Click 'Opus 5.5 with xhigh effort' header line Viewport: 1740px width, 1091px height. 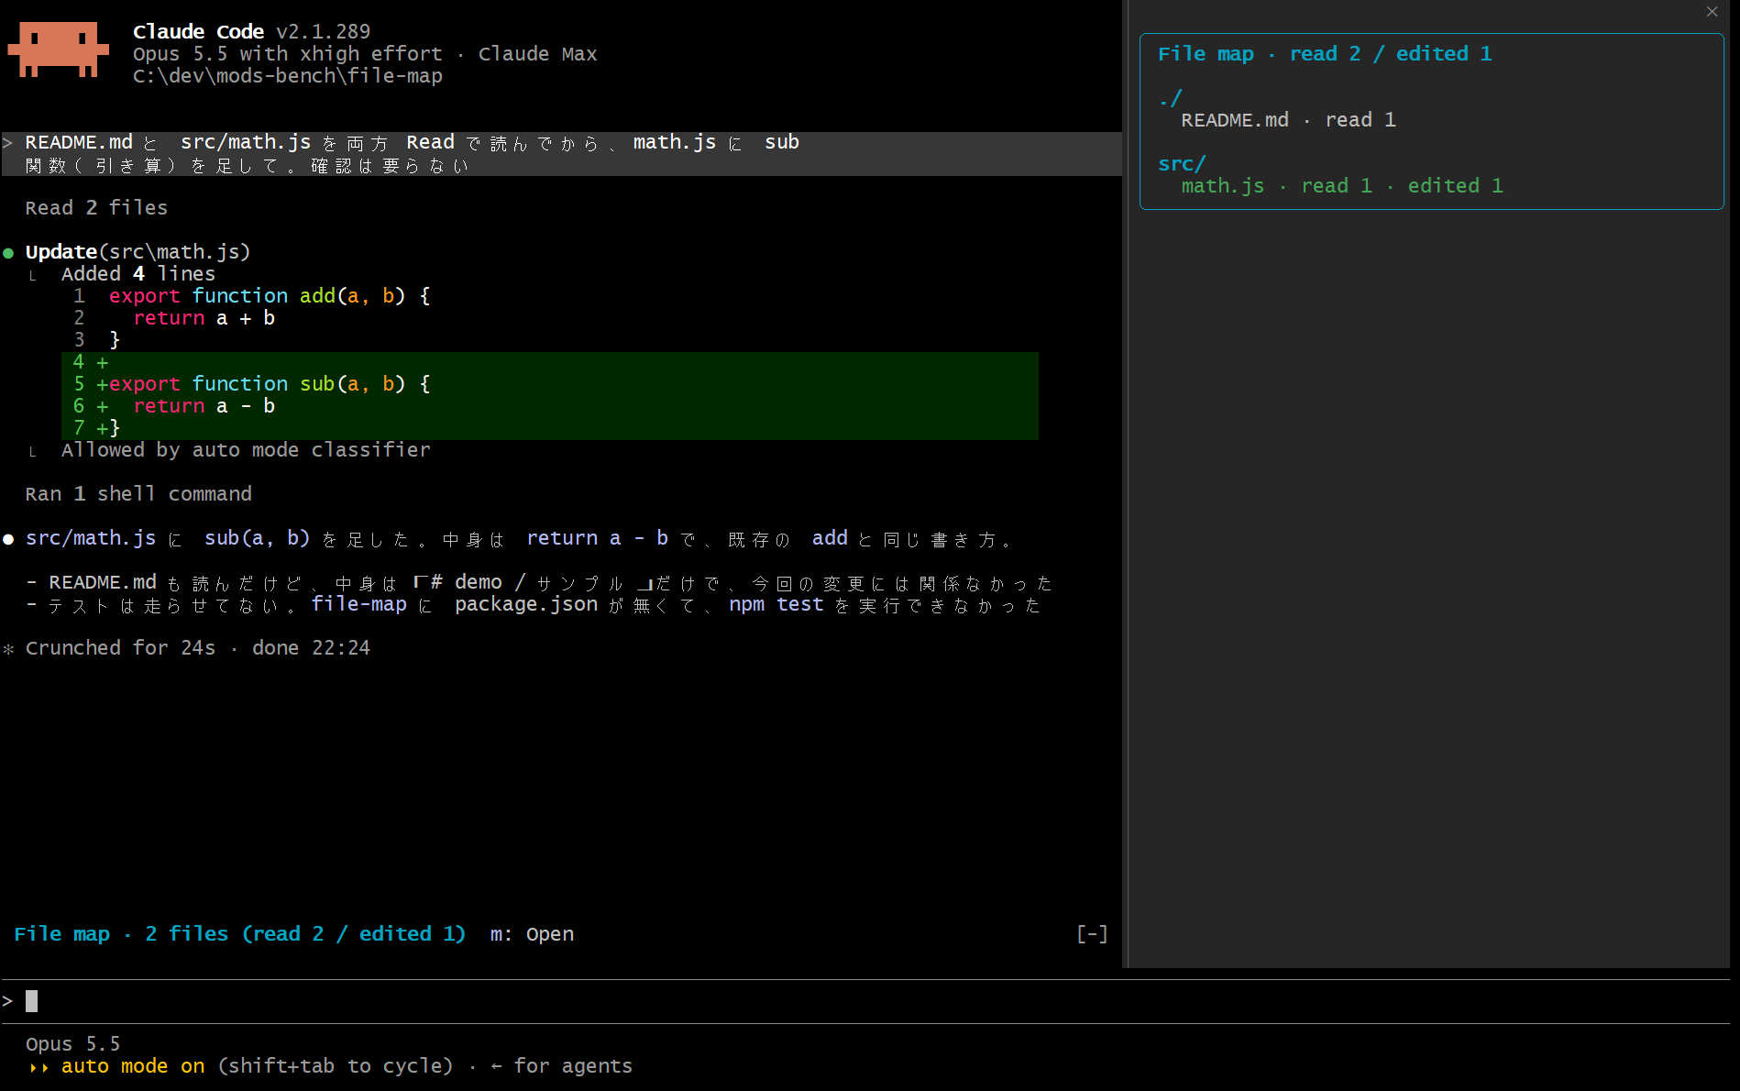point(288,54)
